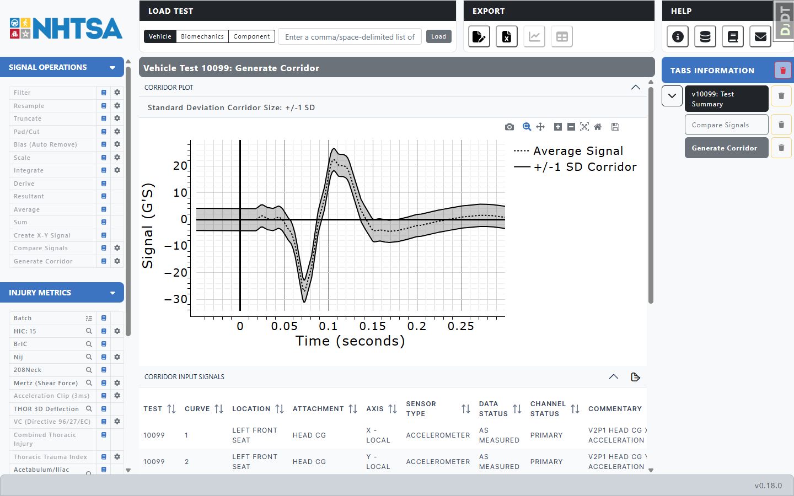This screenshot has height=496, width=794.
Task: Collapse the Injury Metrics panel
Action: (112, 293)
